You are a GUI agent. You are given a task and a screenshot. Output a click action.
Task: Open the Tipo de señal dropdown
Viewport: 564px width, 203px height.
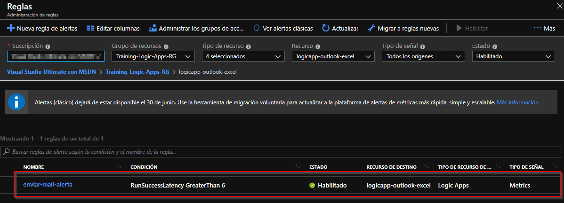coord(423,56)
